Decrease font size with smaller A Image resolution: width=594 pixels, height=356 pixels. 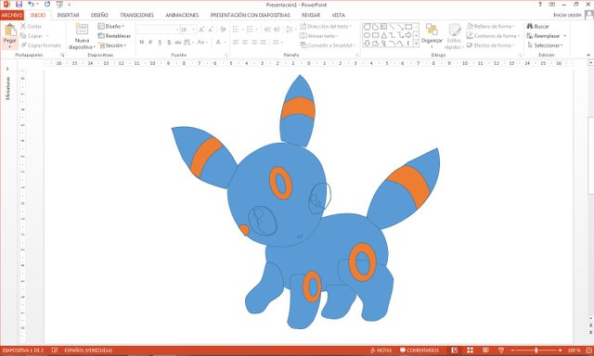[211, 30]
